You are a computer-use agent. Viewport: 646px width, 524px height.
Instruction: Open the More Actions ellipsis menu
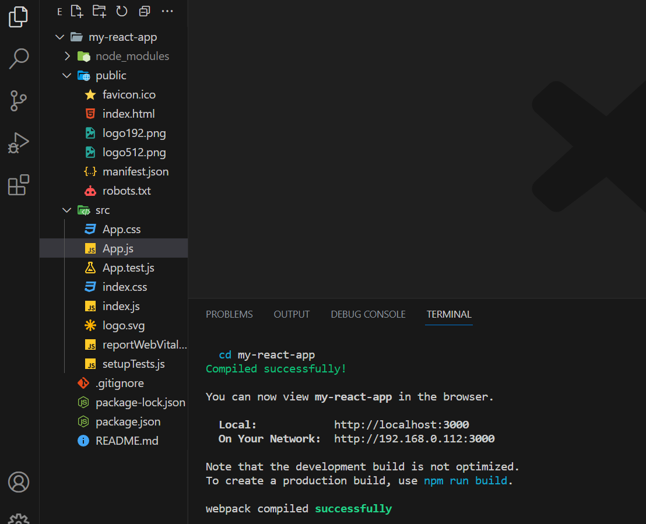[x=167, y=11]
